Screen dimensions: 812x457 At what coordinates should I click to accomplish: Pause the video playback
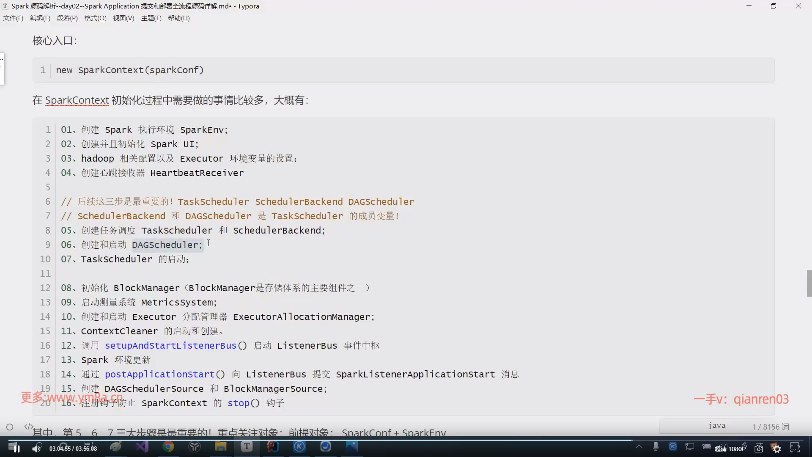point(17,449)
